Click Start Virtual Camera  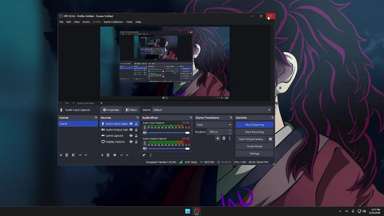pyautogui.click(x=251, y=139)
